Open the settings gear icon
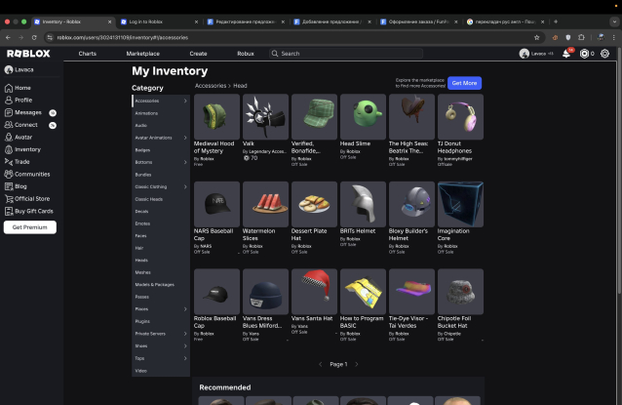 (x=605, y=54)
